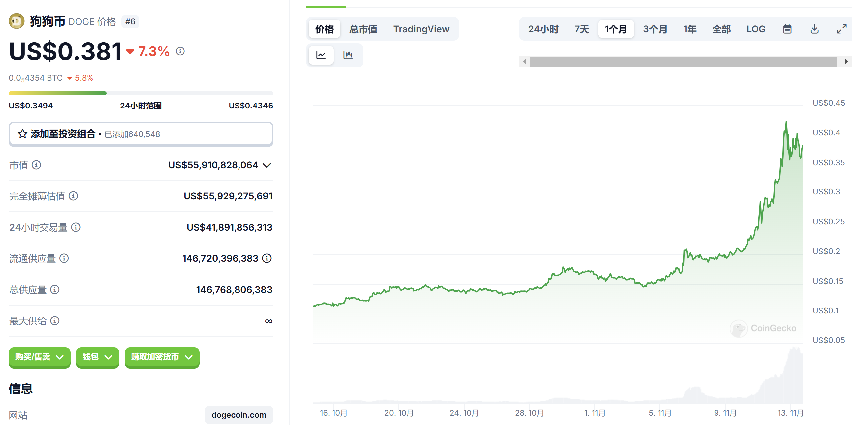
Task: Click info icon next to 市值
Action: pos(37,165)
